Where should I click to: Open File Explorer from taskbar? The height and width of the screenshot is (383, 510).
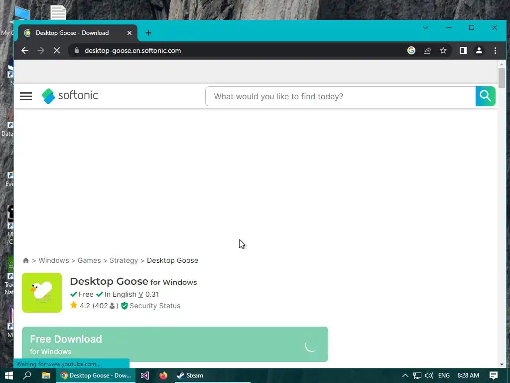[x=46, y=376]
